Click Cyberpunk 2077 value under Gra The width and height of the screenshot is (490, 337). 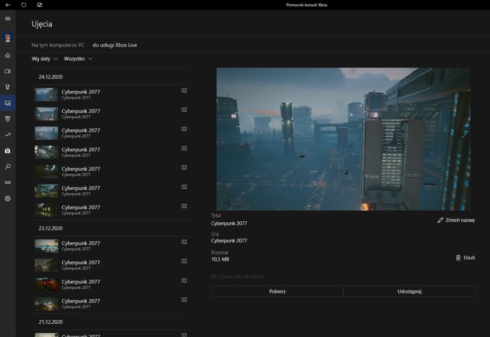coord(229,240)
